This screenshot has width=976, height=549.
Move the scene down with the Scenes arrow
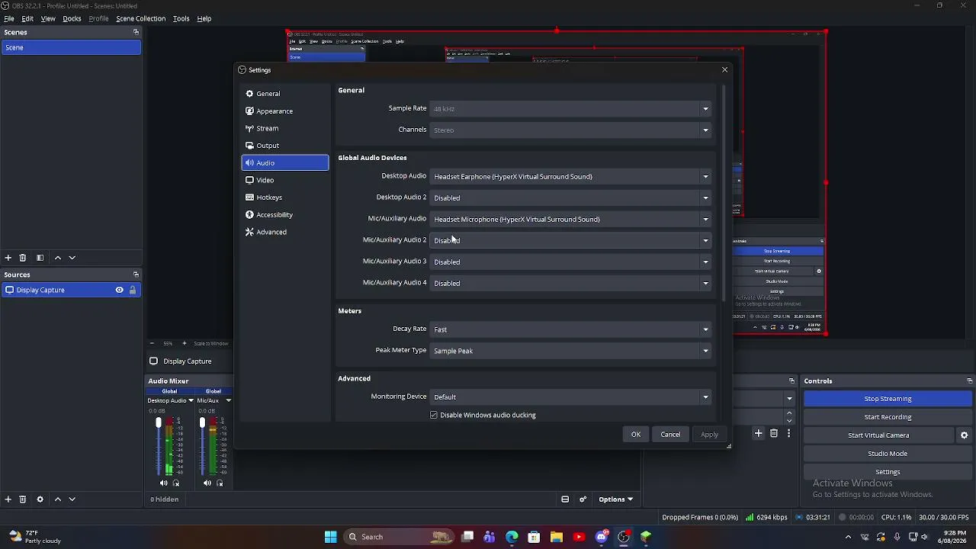pos(72,258)
